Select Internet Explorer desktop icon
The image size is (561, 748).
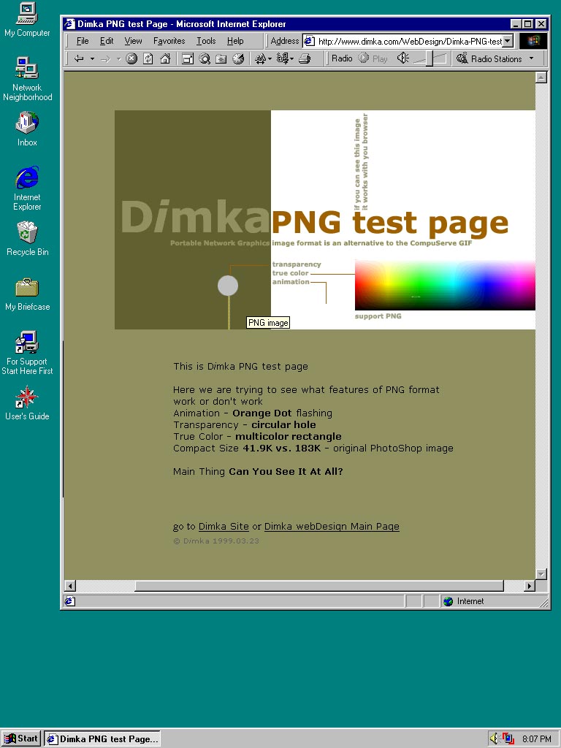click(x=27, y=188)
